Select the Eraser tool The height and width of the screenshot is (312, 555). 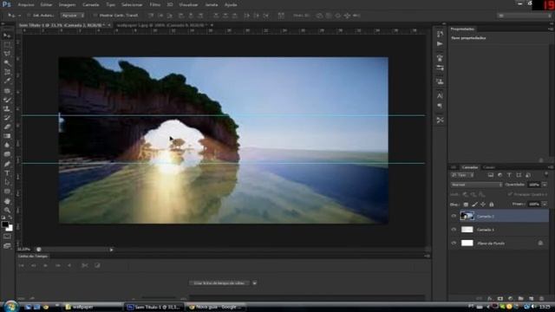point(7,127)
